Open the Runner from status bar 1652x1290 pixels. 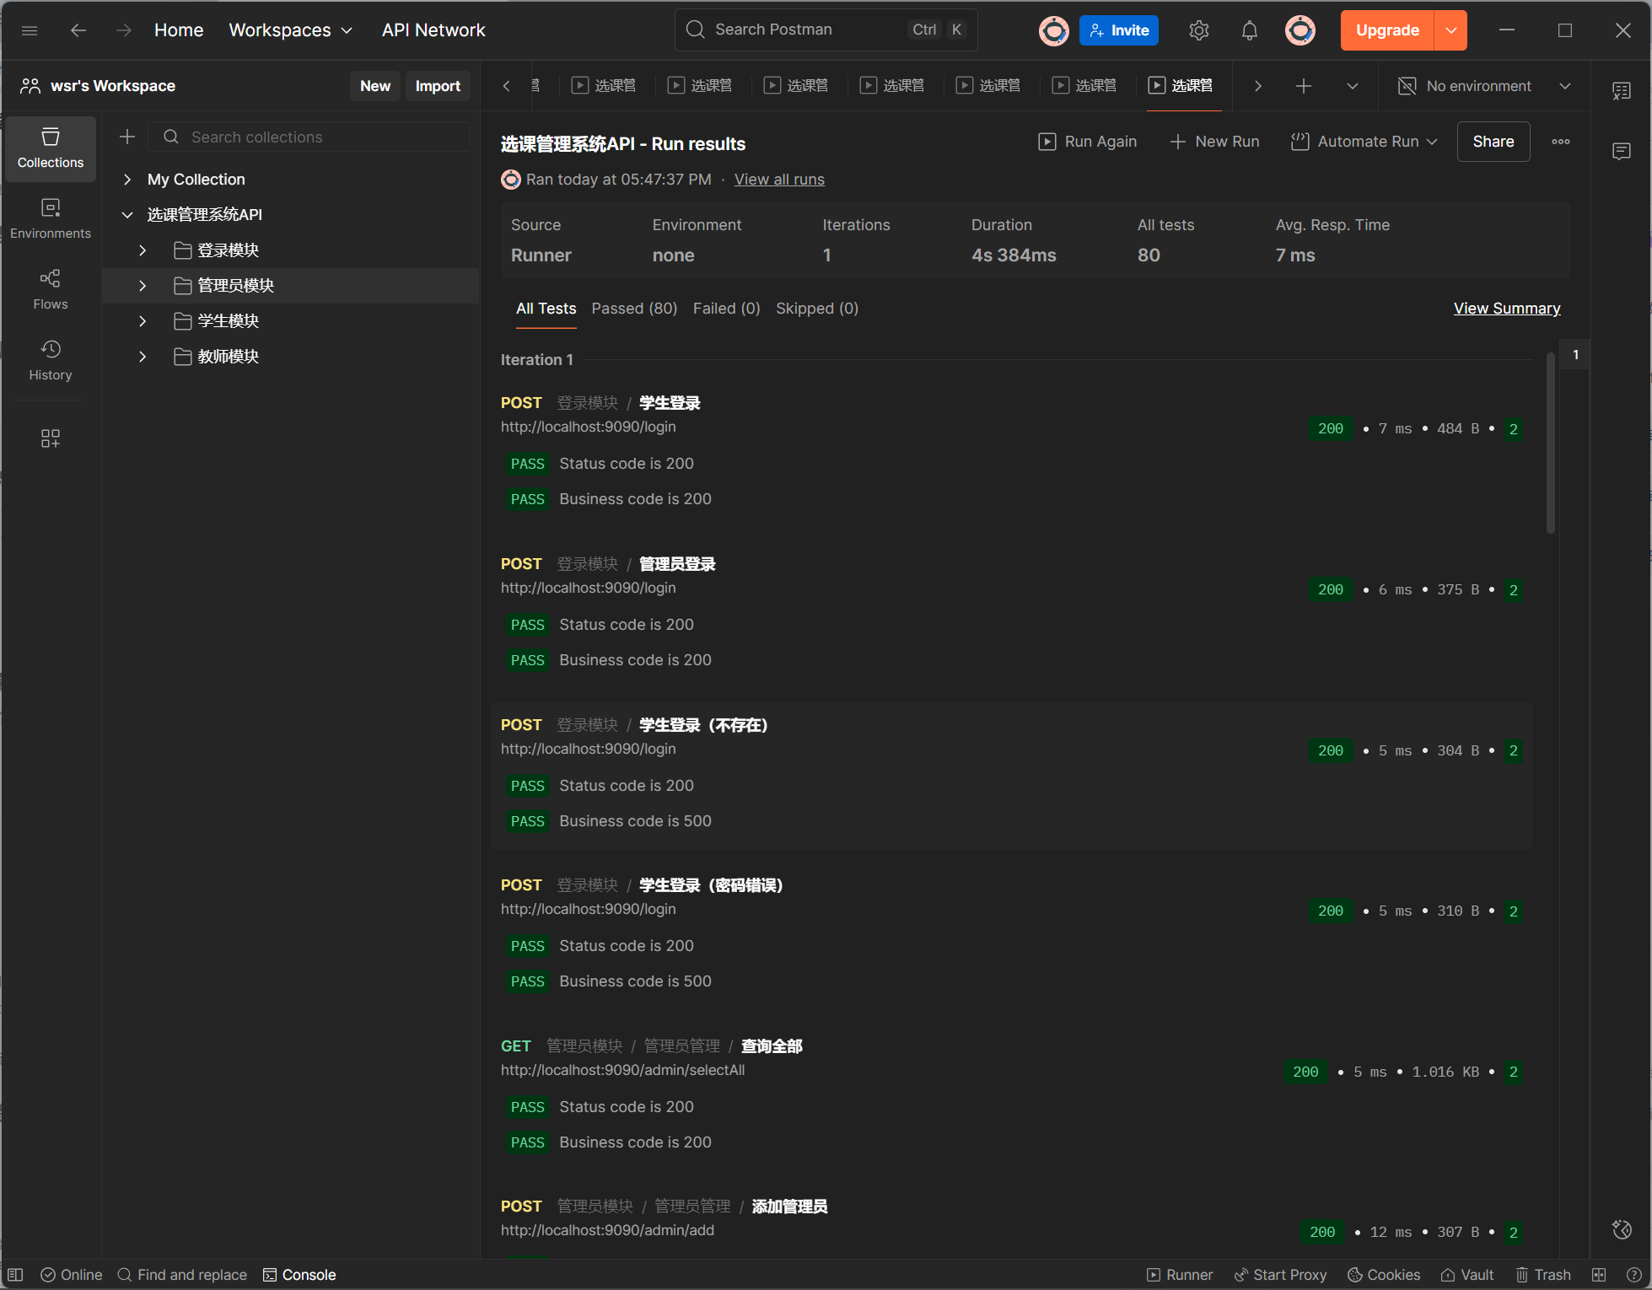click(x=1179, y=1275)
